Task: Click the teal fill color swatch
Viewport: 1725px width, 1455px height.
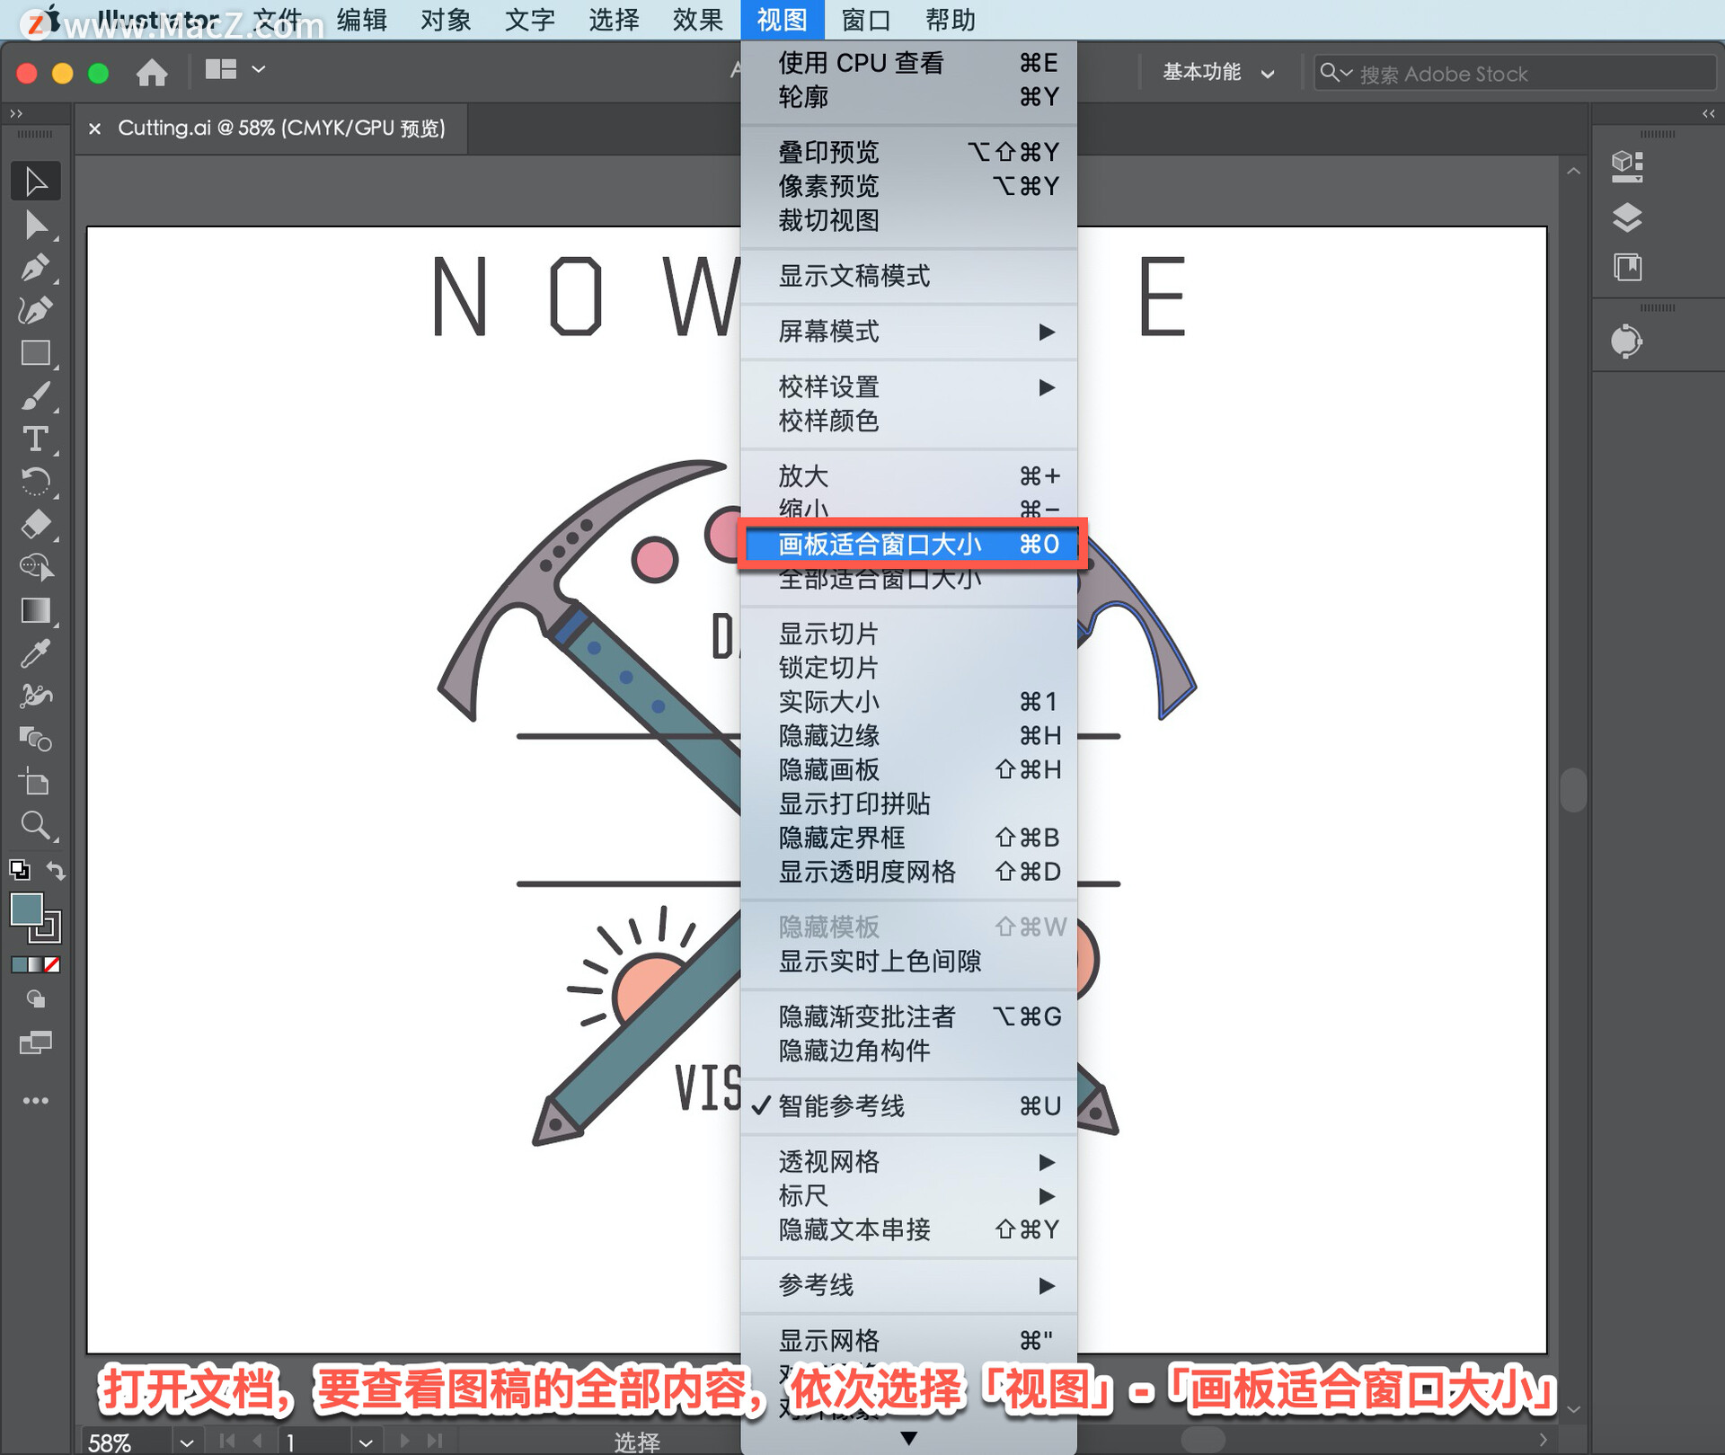Action: click(x=26, y=909)
